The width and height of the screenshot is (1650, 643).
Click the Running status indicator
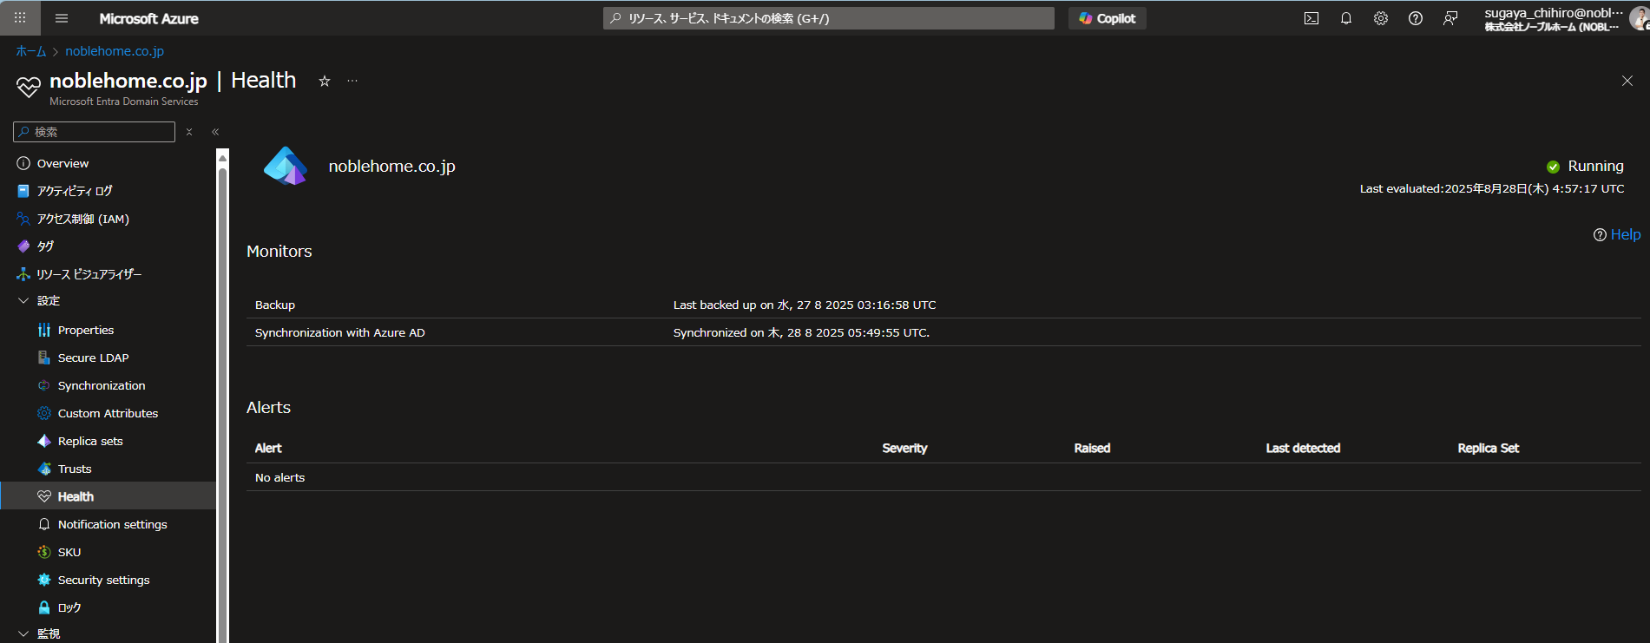click(1585, 166)
